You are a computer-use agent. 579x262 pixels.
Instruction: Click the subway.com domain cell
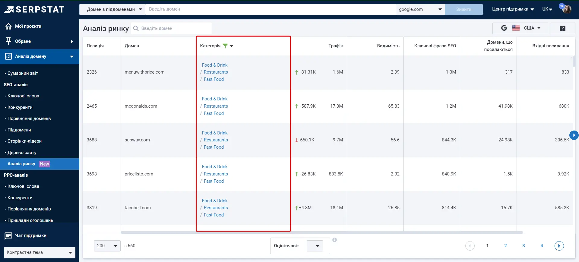pyautogui.click(x=137, y=140)
